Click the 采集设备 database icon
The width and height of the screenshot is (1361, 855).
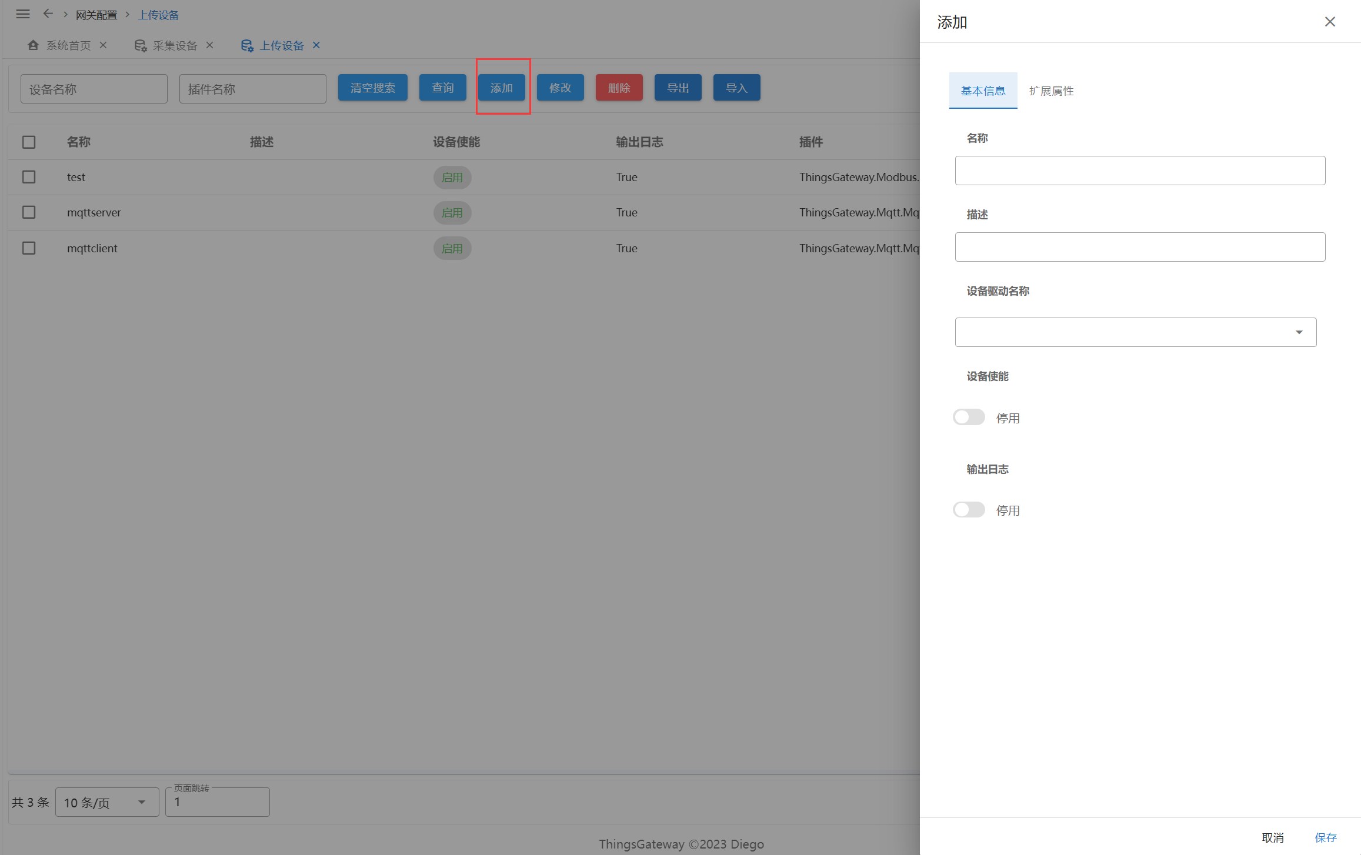[140, 45]
